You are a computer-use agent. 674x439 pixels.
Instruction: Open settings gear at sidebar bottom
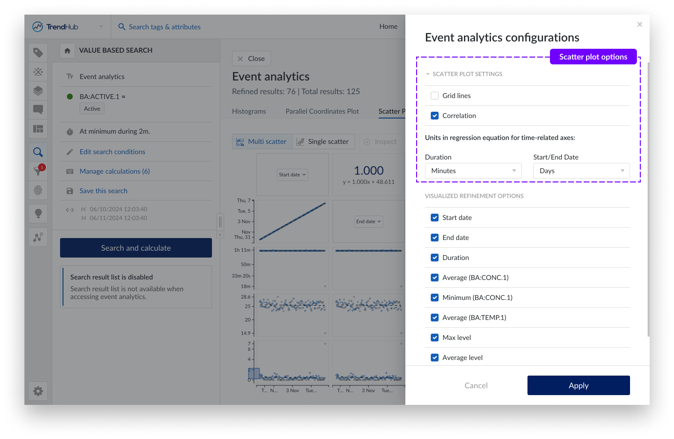pos(38,391)
